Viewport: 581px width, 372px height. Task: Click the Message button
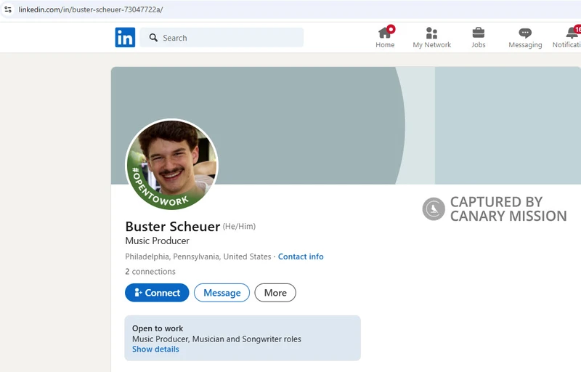pyautogui.click(x=222, y=293)
